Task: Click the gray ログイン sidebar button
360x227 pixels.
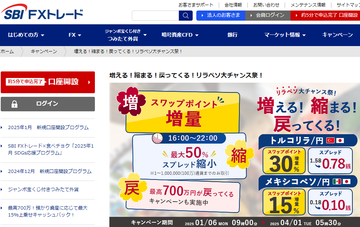Action: click(x=48, y=104)
